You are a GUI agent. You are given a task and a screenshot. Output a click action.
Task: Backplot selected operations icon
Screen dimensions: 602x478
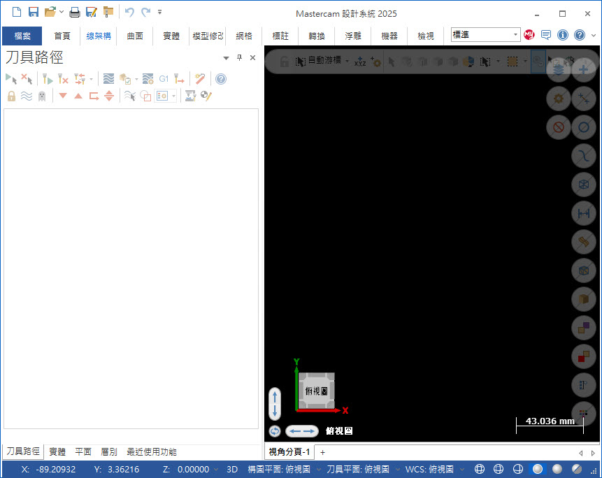tap(108, 79)
